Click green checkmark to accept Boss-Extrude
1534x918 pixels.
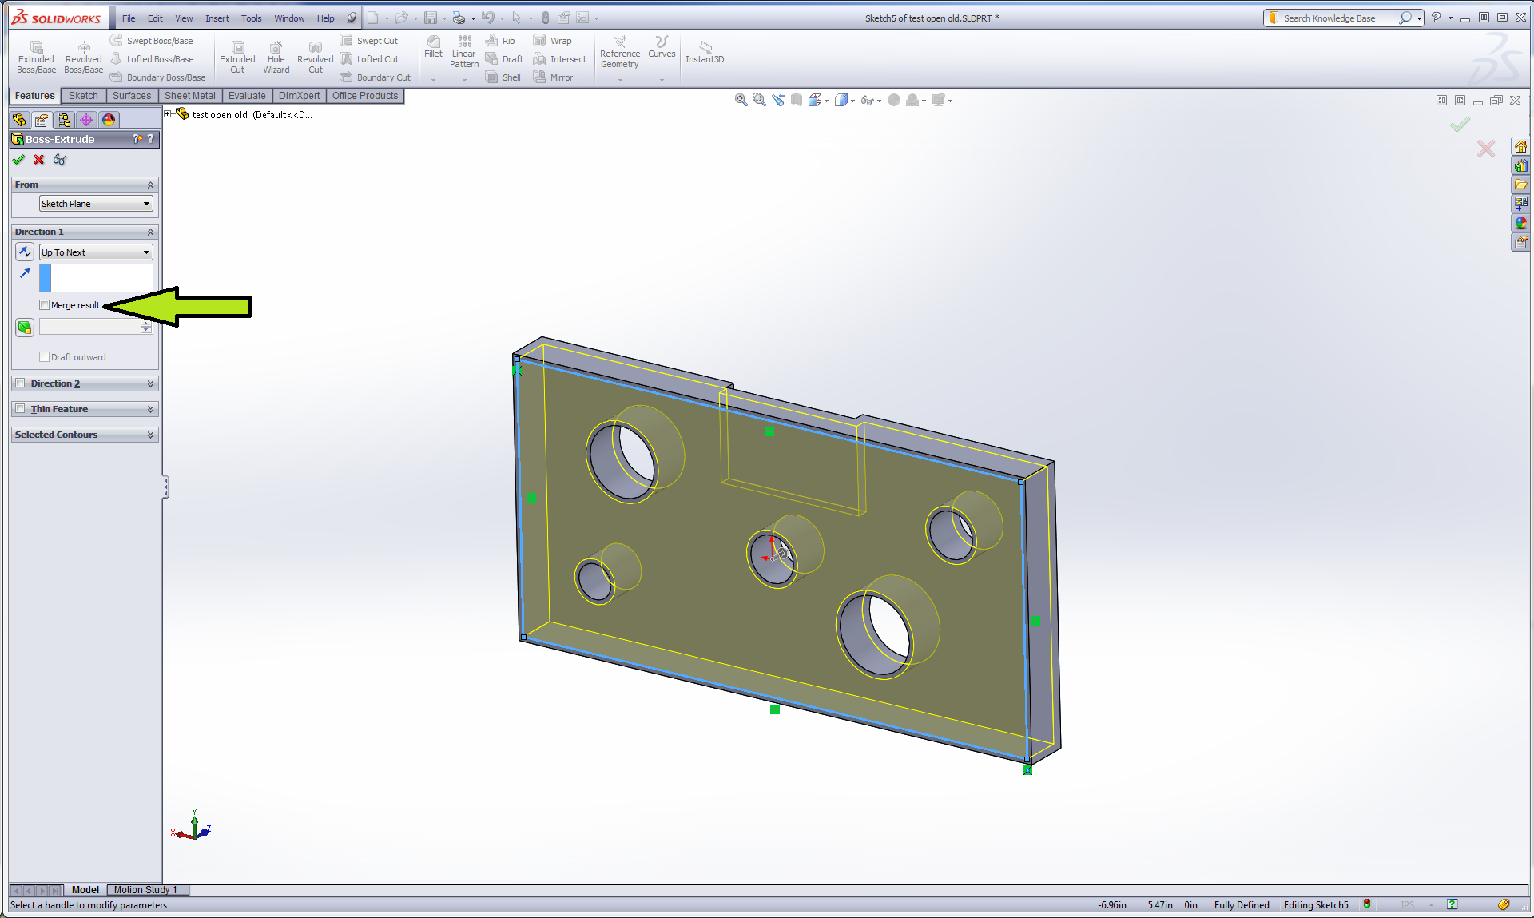tap(18, 160)
